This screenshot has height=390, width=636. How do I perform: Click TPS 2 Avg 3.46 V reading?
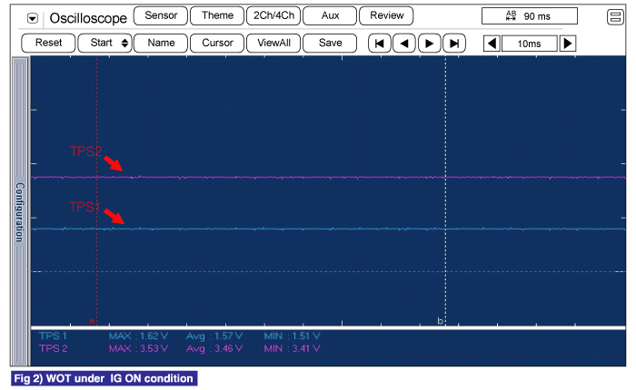pos(214,348)
